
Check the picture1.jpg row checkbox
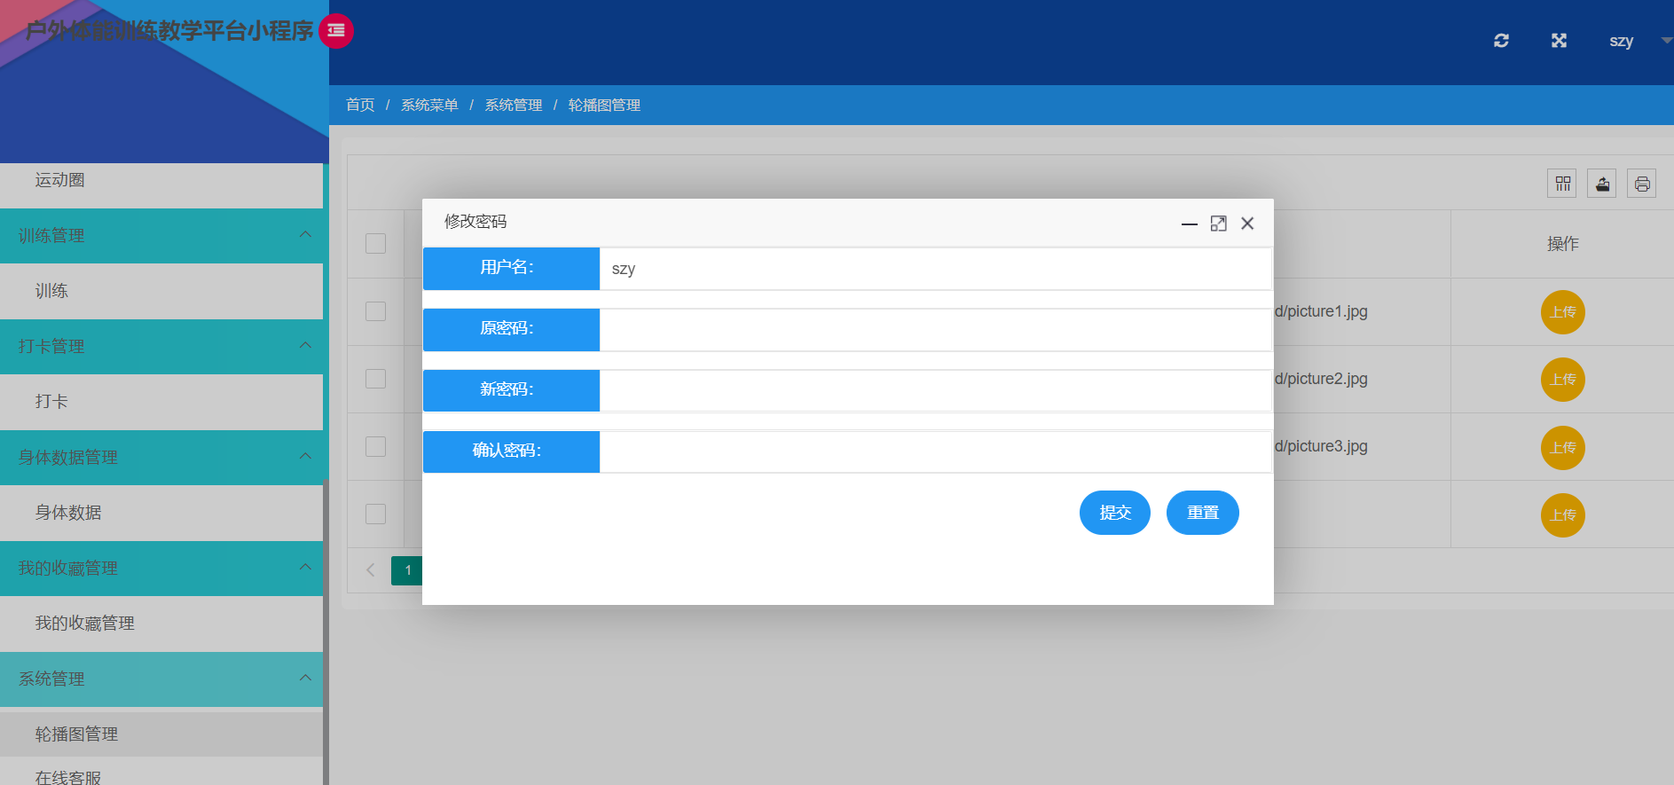pos(376,311)
